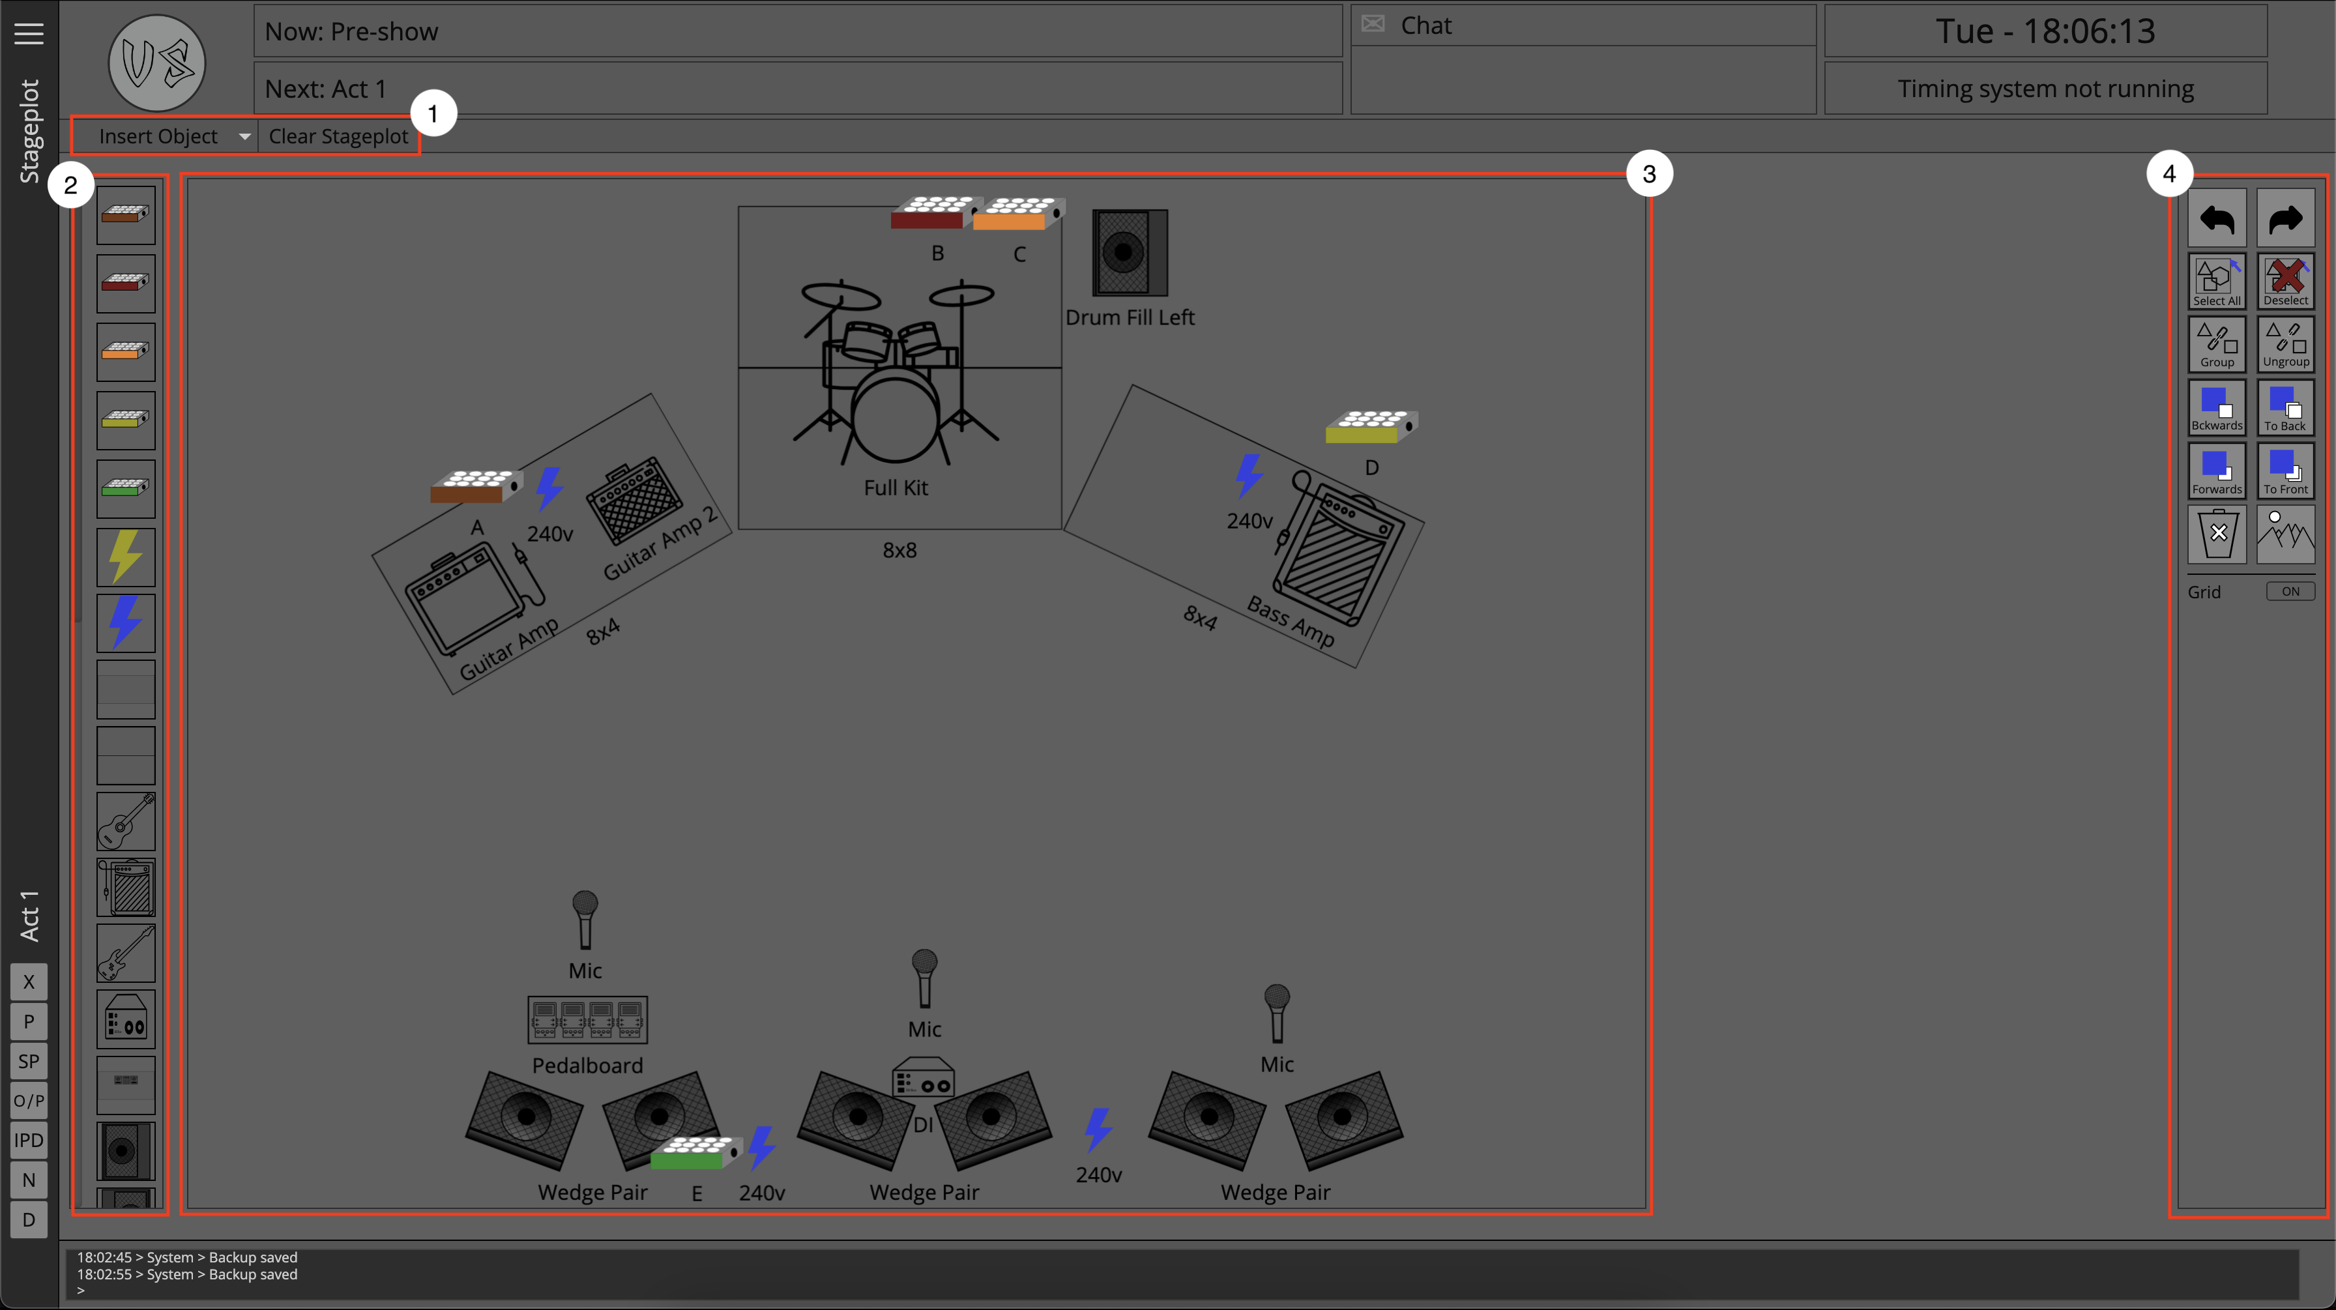Bring object Forwards

click(x=2217, y=471)
